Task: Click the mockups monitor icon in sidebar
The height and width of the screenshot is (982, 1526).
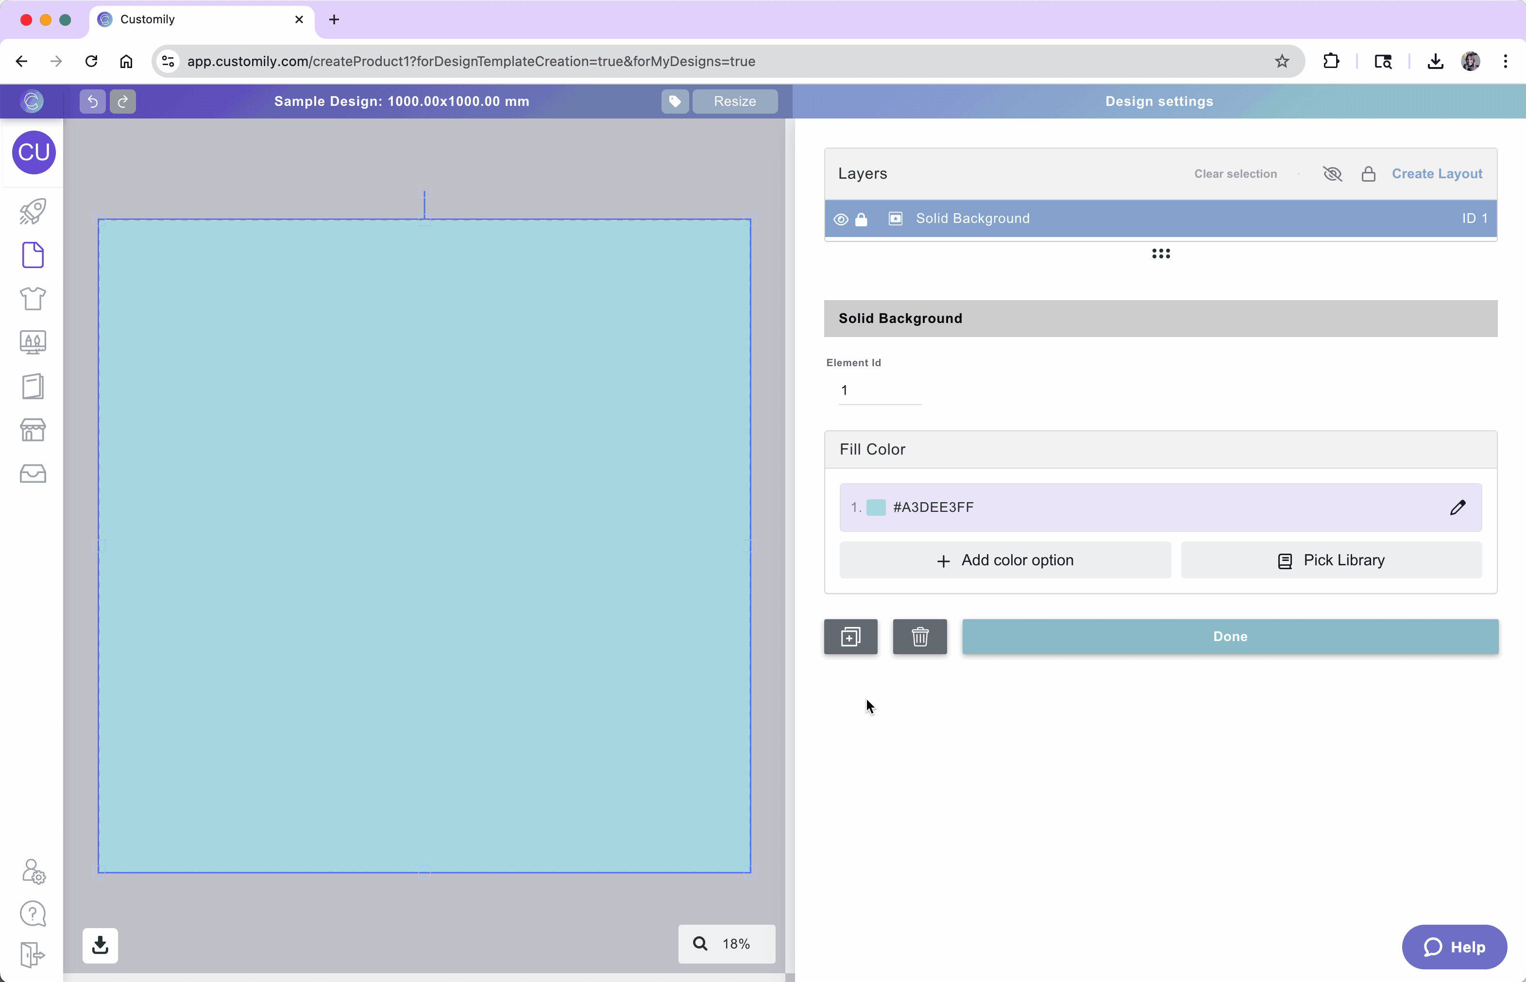Action: 33,342
